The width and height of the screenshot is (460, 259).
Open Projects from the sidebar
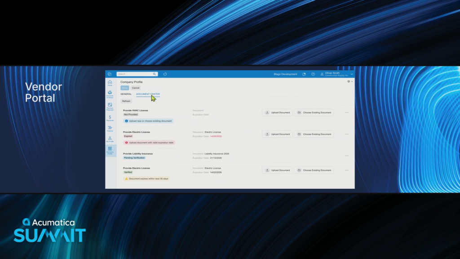pyautogui.click(x=110, y=129)
